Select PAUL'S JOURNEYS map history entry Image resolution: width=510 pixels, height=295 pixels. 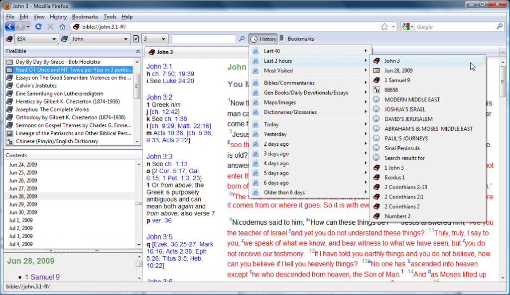[406, 138]
